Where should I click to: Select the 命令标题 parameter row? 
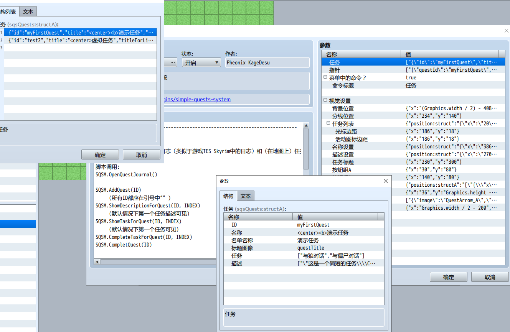pos(413,85)
